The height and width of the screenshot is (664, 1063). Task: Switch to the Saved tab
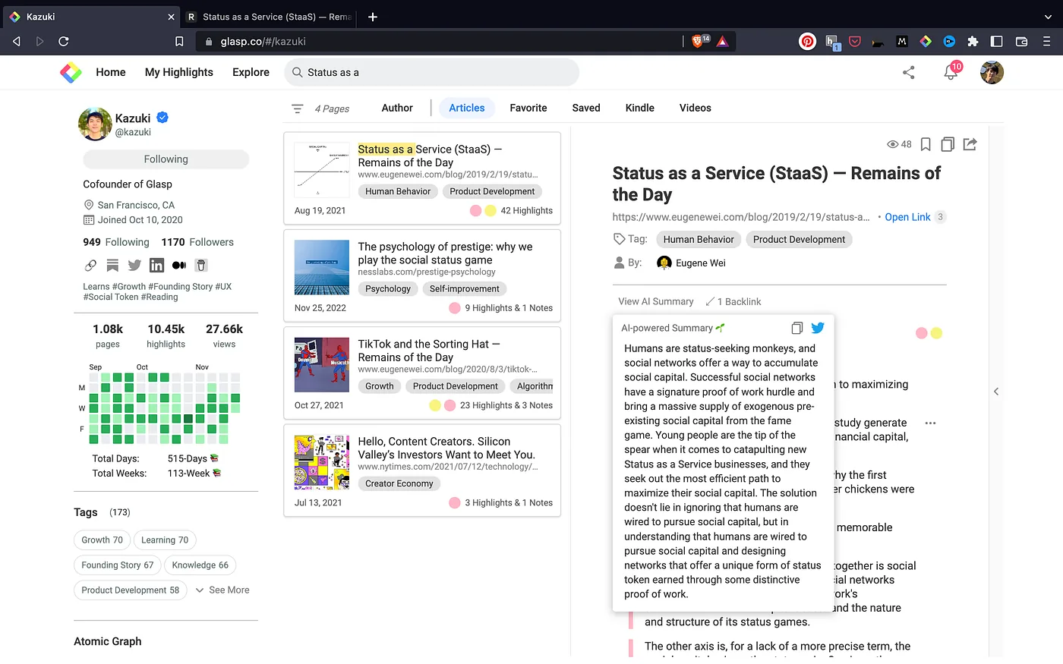point(586,108)
